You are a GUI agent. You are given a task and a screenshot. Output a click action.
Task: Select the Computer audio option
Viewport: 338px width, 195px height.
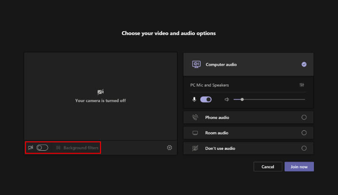(x=248, y=64)
